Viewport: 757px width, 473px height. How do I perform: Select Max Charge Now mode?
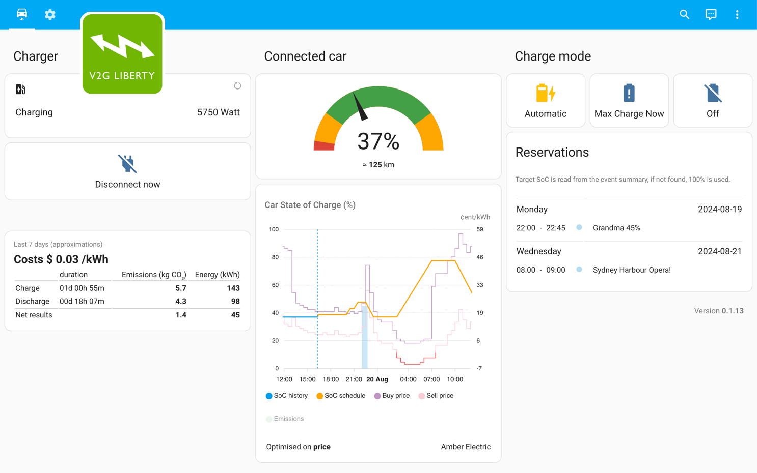(x=629, y=100)
